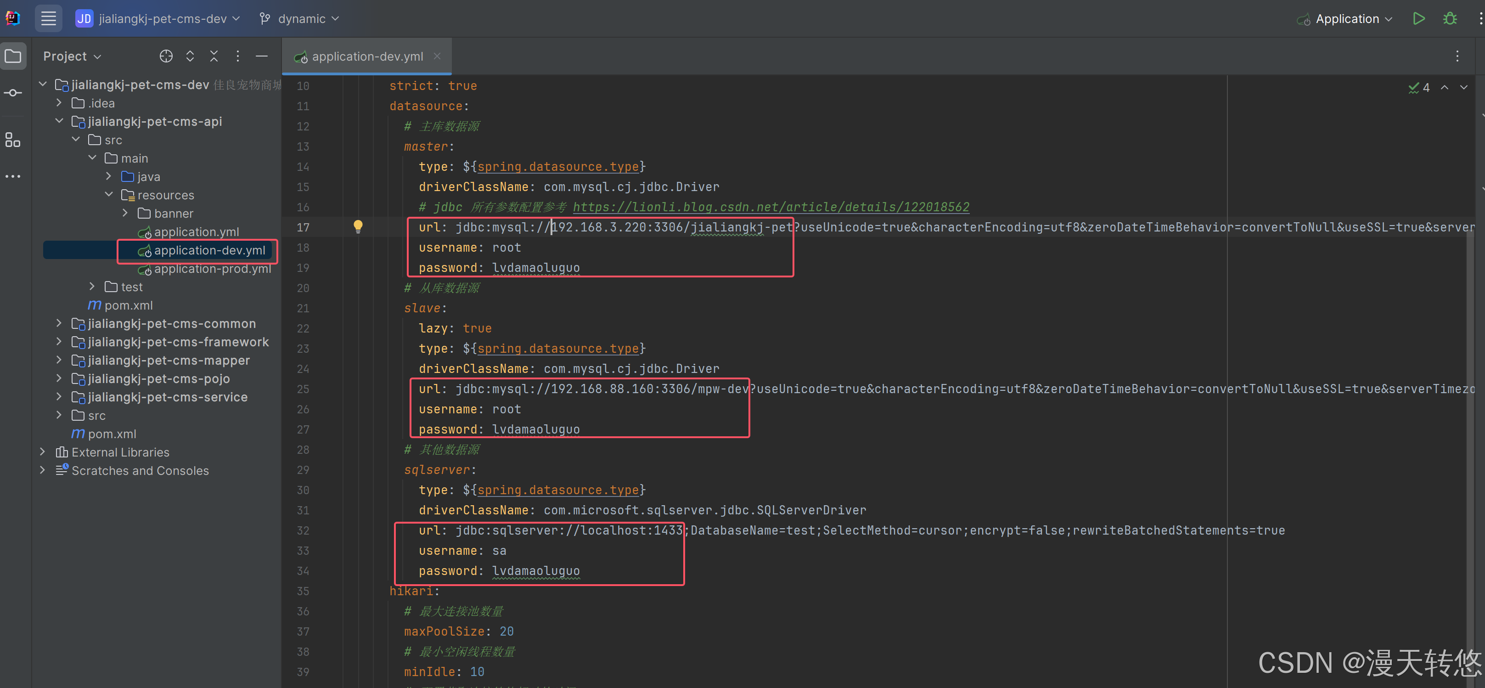Click the Debug bug icon
This screenshot has width=1485, height=688.
pyautogui.click(x=1450, y=18)
